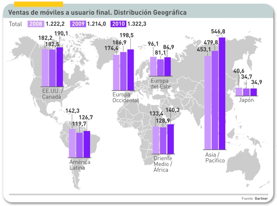Click the value 126,7 for América Latina

(x=86, y=117)
